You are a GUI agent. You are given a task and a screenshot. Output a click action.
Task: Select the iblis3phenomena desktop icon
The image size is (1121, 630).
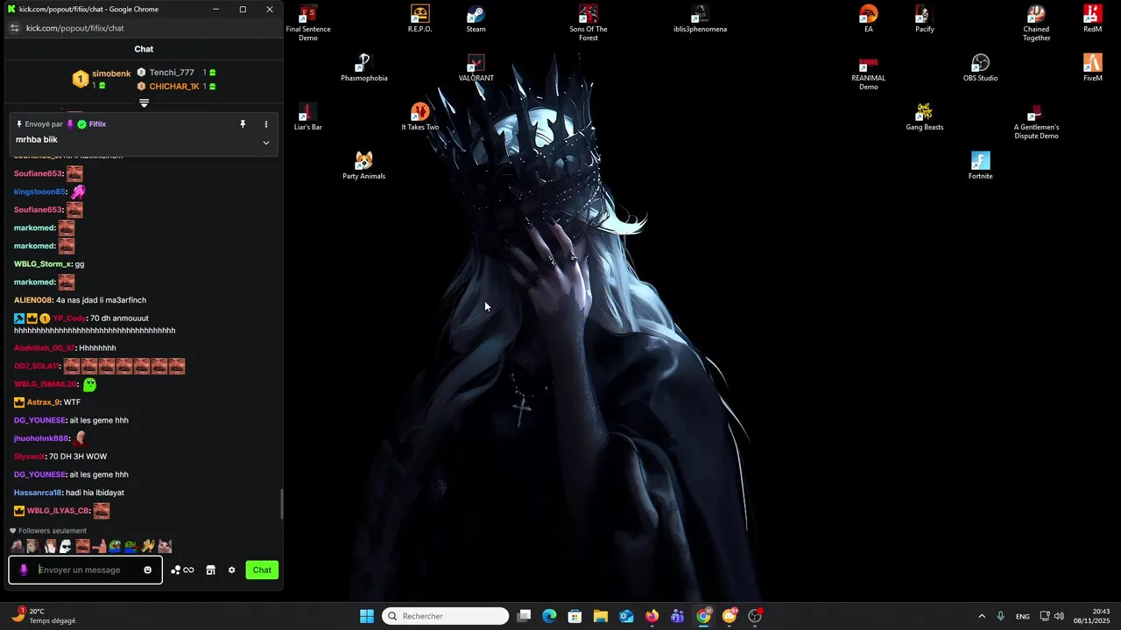(700, 19)
